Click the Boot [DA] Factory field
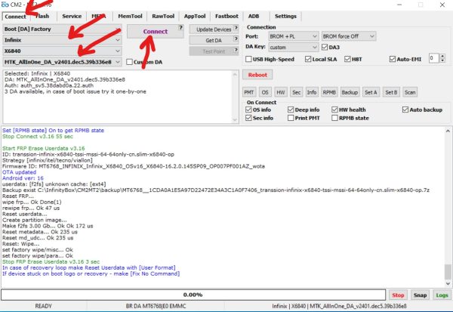 click(62, 29)
